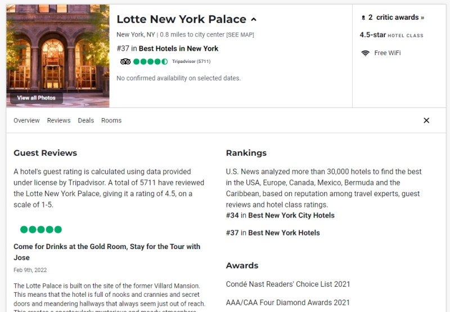Open the Reviews tab
The height and width of the screenshot is (312, 450).
point(58,120)
